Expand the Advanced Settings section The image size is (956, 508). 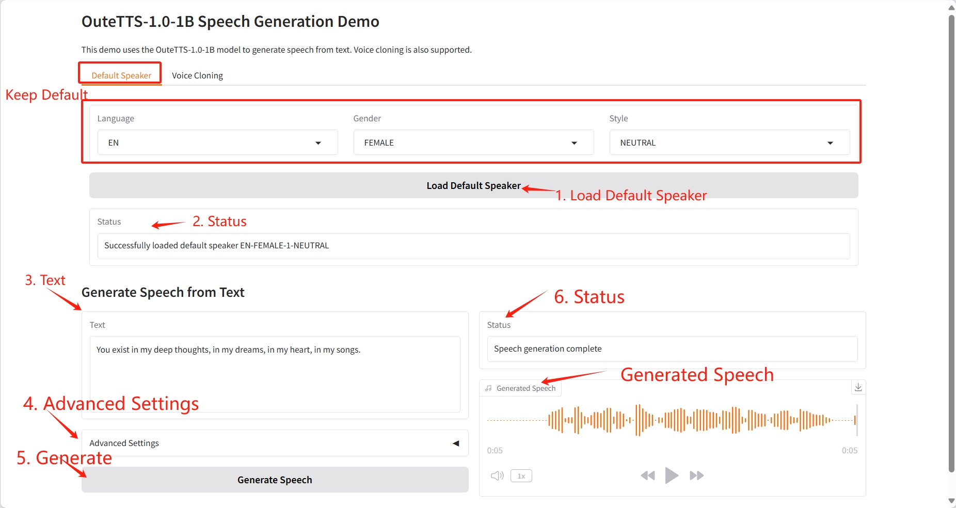pyautogui.click(x=275, y=443)
